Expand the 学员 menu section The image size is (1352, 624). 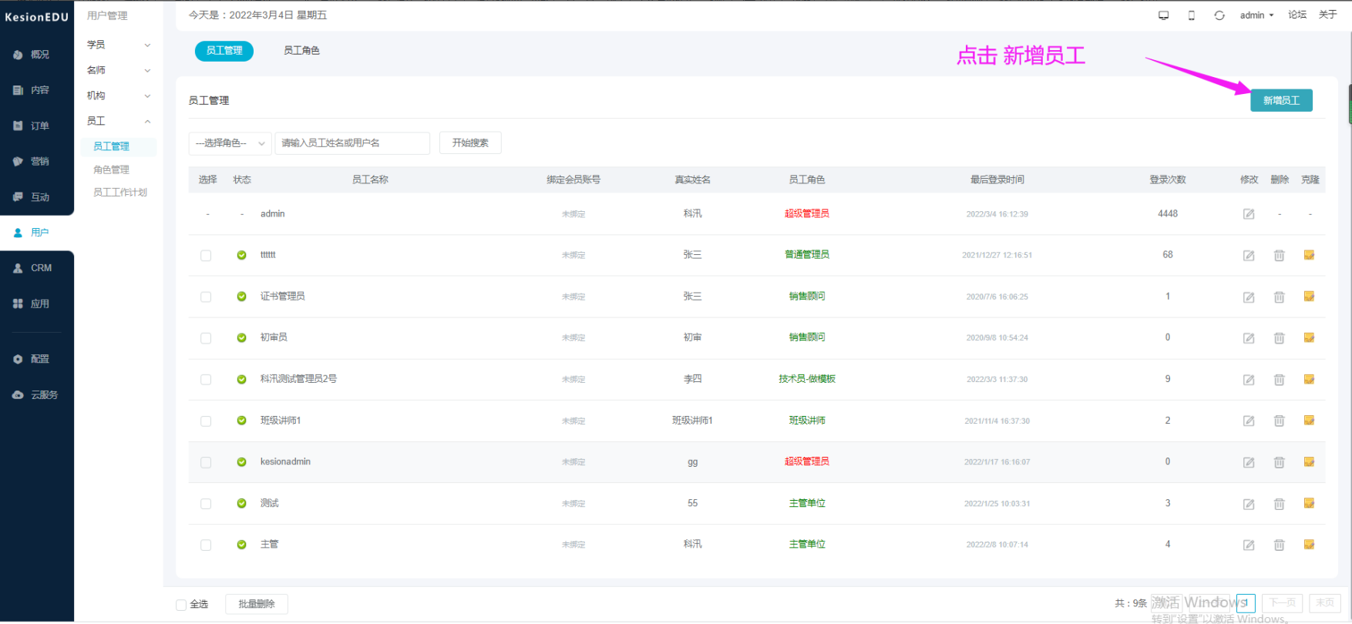pyautogui.click(x=119, y=45)
